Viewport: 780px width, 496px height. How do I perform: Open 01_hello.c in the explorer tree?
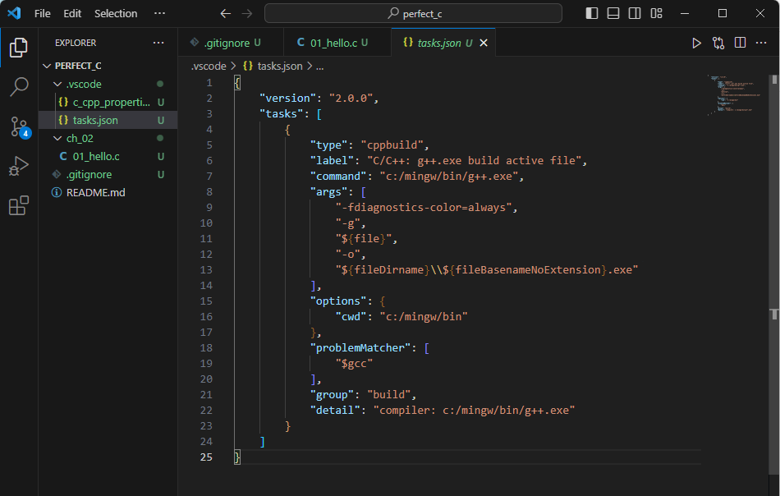tap(108, 156)
